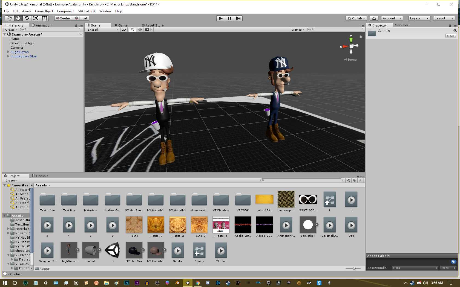460x287 pixels.
Task: Open the Layers dropdown
Action: 419,18
